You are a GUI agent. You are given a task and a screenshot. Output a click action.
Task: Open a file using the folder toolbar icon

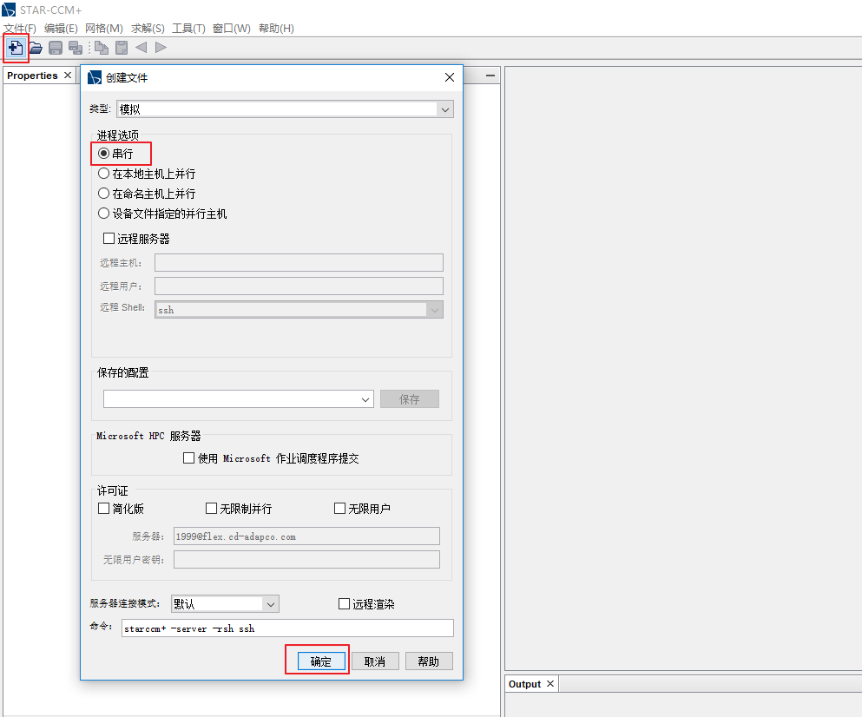(x=35, y=48)
